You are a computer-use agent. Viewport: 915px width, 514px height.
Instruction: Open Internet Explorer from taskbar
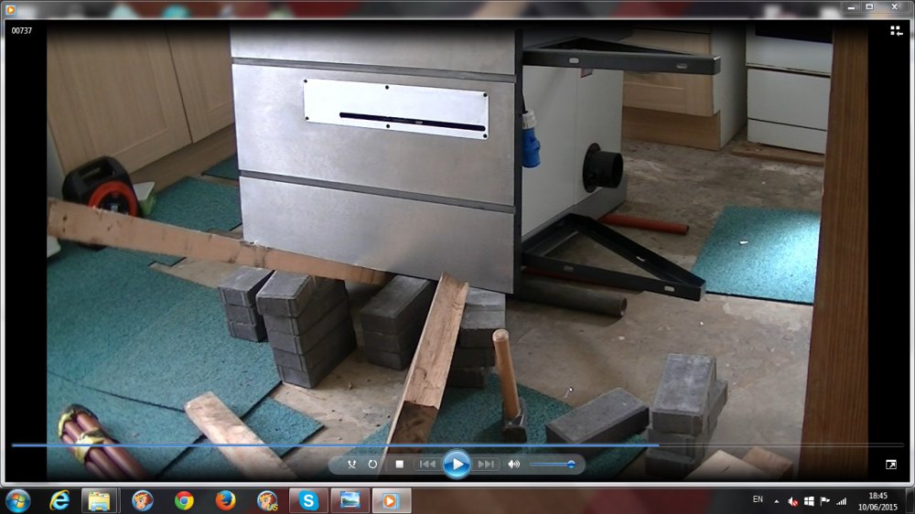(59, 500)
